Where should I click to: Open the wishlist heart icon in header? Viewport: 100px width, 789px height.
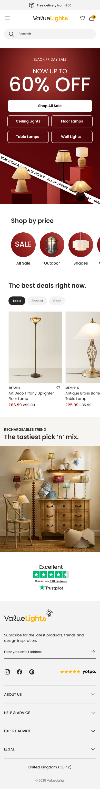[82, 18]
